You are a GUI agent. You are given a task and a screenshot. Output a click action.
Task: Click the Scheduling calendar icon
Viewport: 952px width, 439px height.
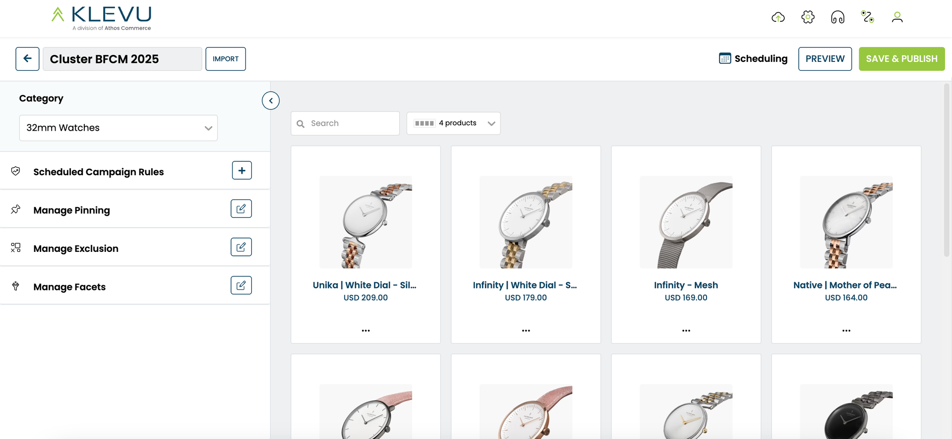point(725,58)
